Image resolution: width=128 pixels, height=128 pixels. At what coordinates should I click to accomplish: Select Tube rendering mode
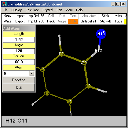click(x=119, y=21)
